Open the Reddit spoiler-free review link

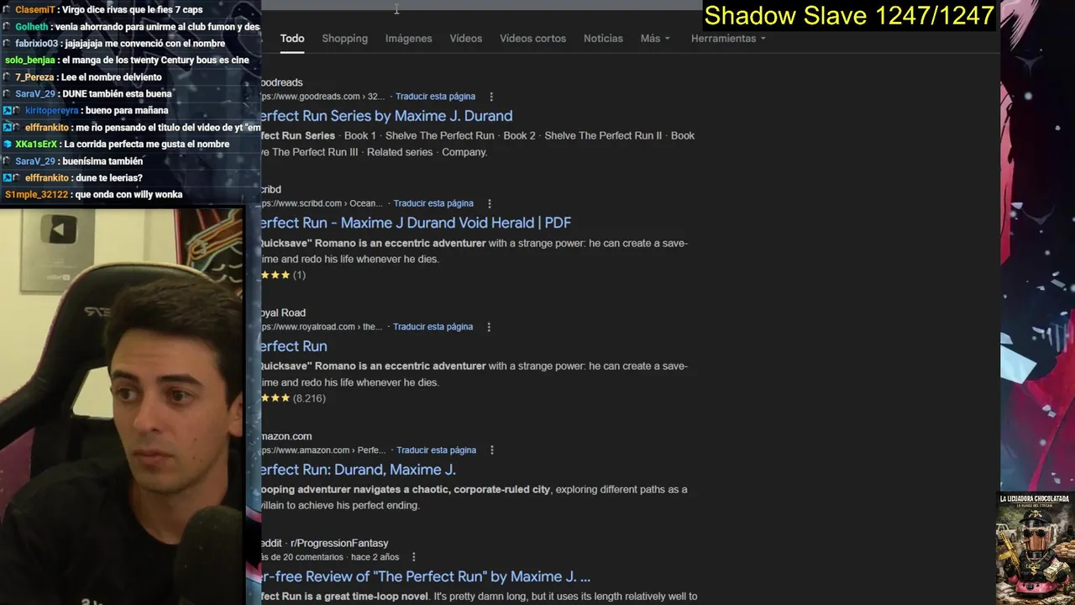tap(426, 576)
